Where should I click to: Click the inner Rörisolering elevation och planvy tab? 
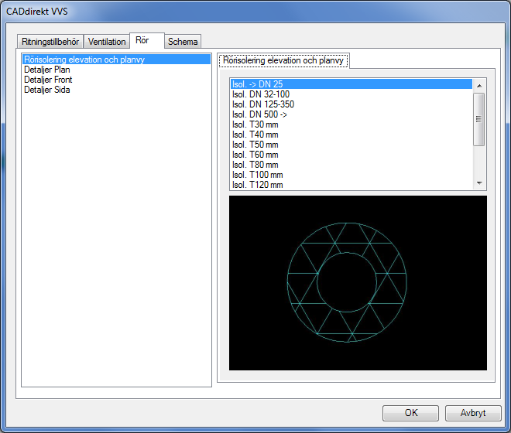click(x=283, y=60)
